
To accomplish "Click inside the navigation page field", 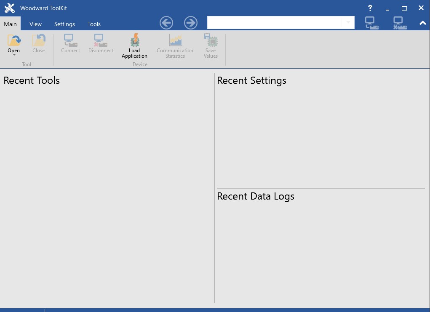I will click(x=275, y=22).
